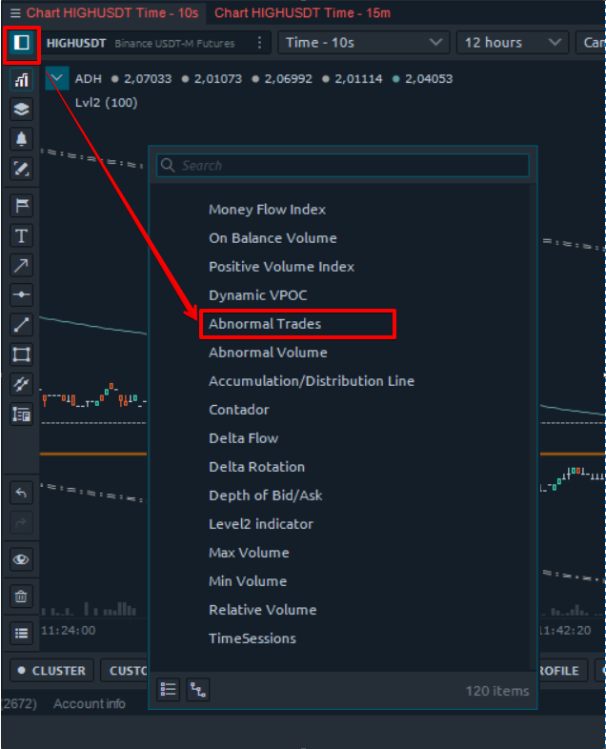
Task: Collapse the ADH indicator legend chevron
Action: point(57,79)
